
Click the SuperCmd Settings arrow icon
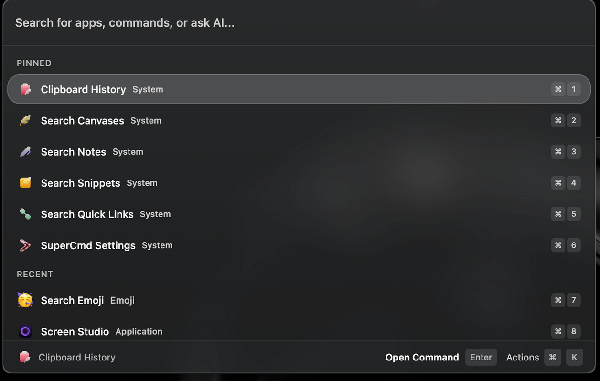pos(25,245)
